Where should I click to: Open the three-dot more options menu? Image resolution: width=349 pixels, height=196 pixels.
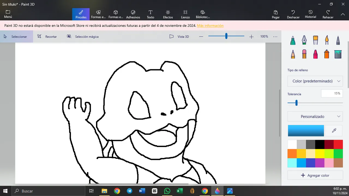click(x=275, y=36)
